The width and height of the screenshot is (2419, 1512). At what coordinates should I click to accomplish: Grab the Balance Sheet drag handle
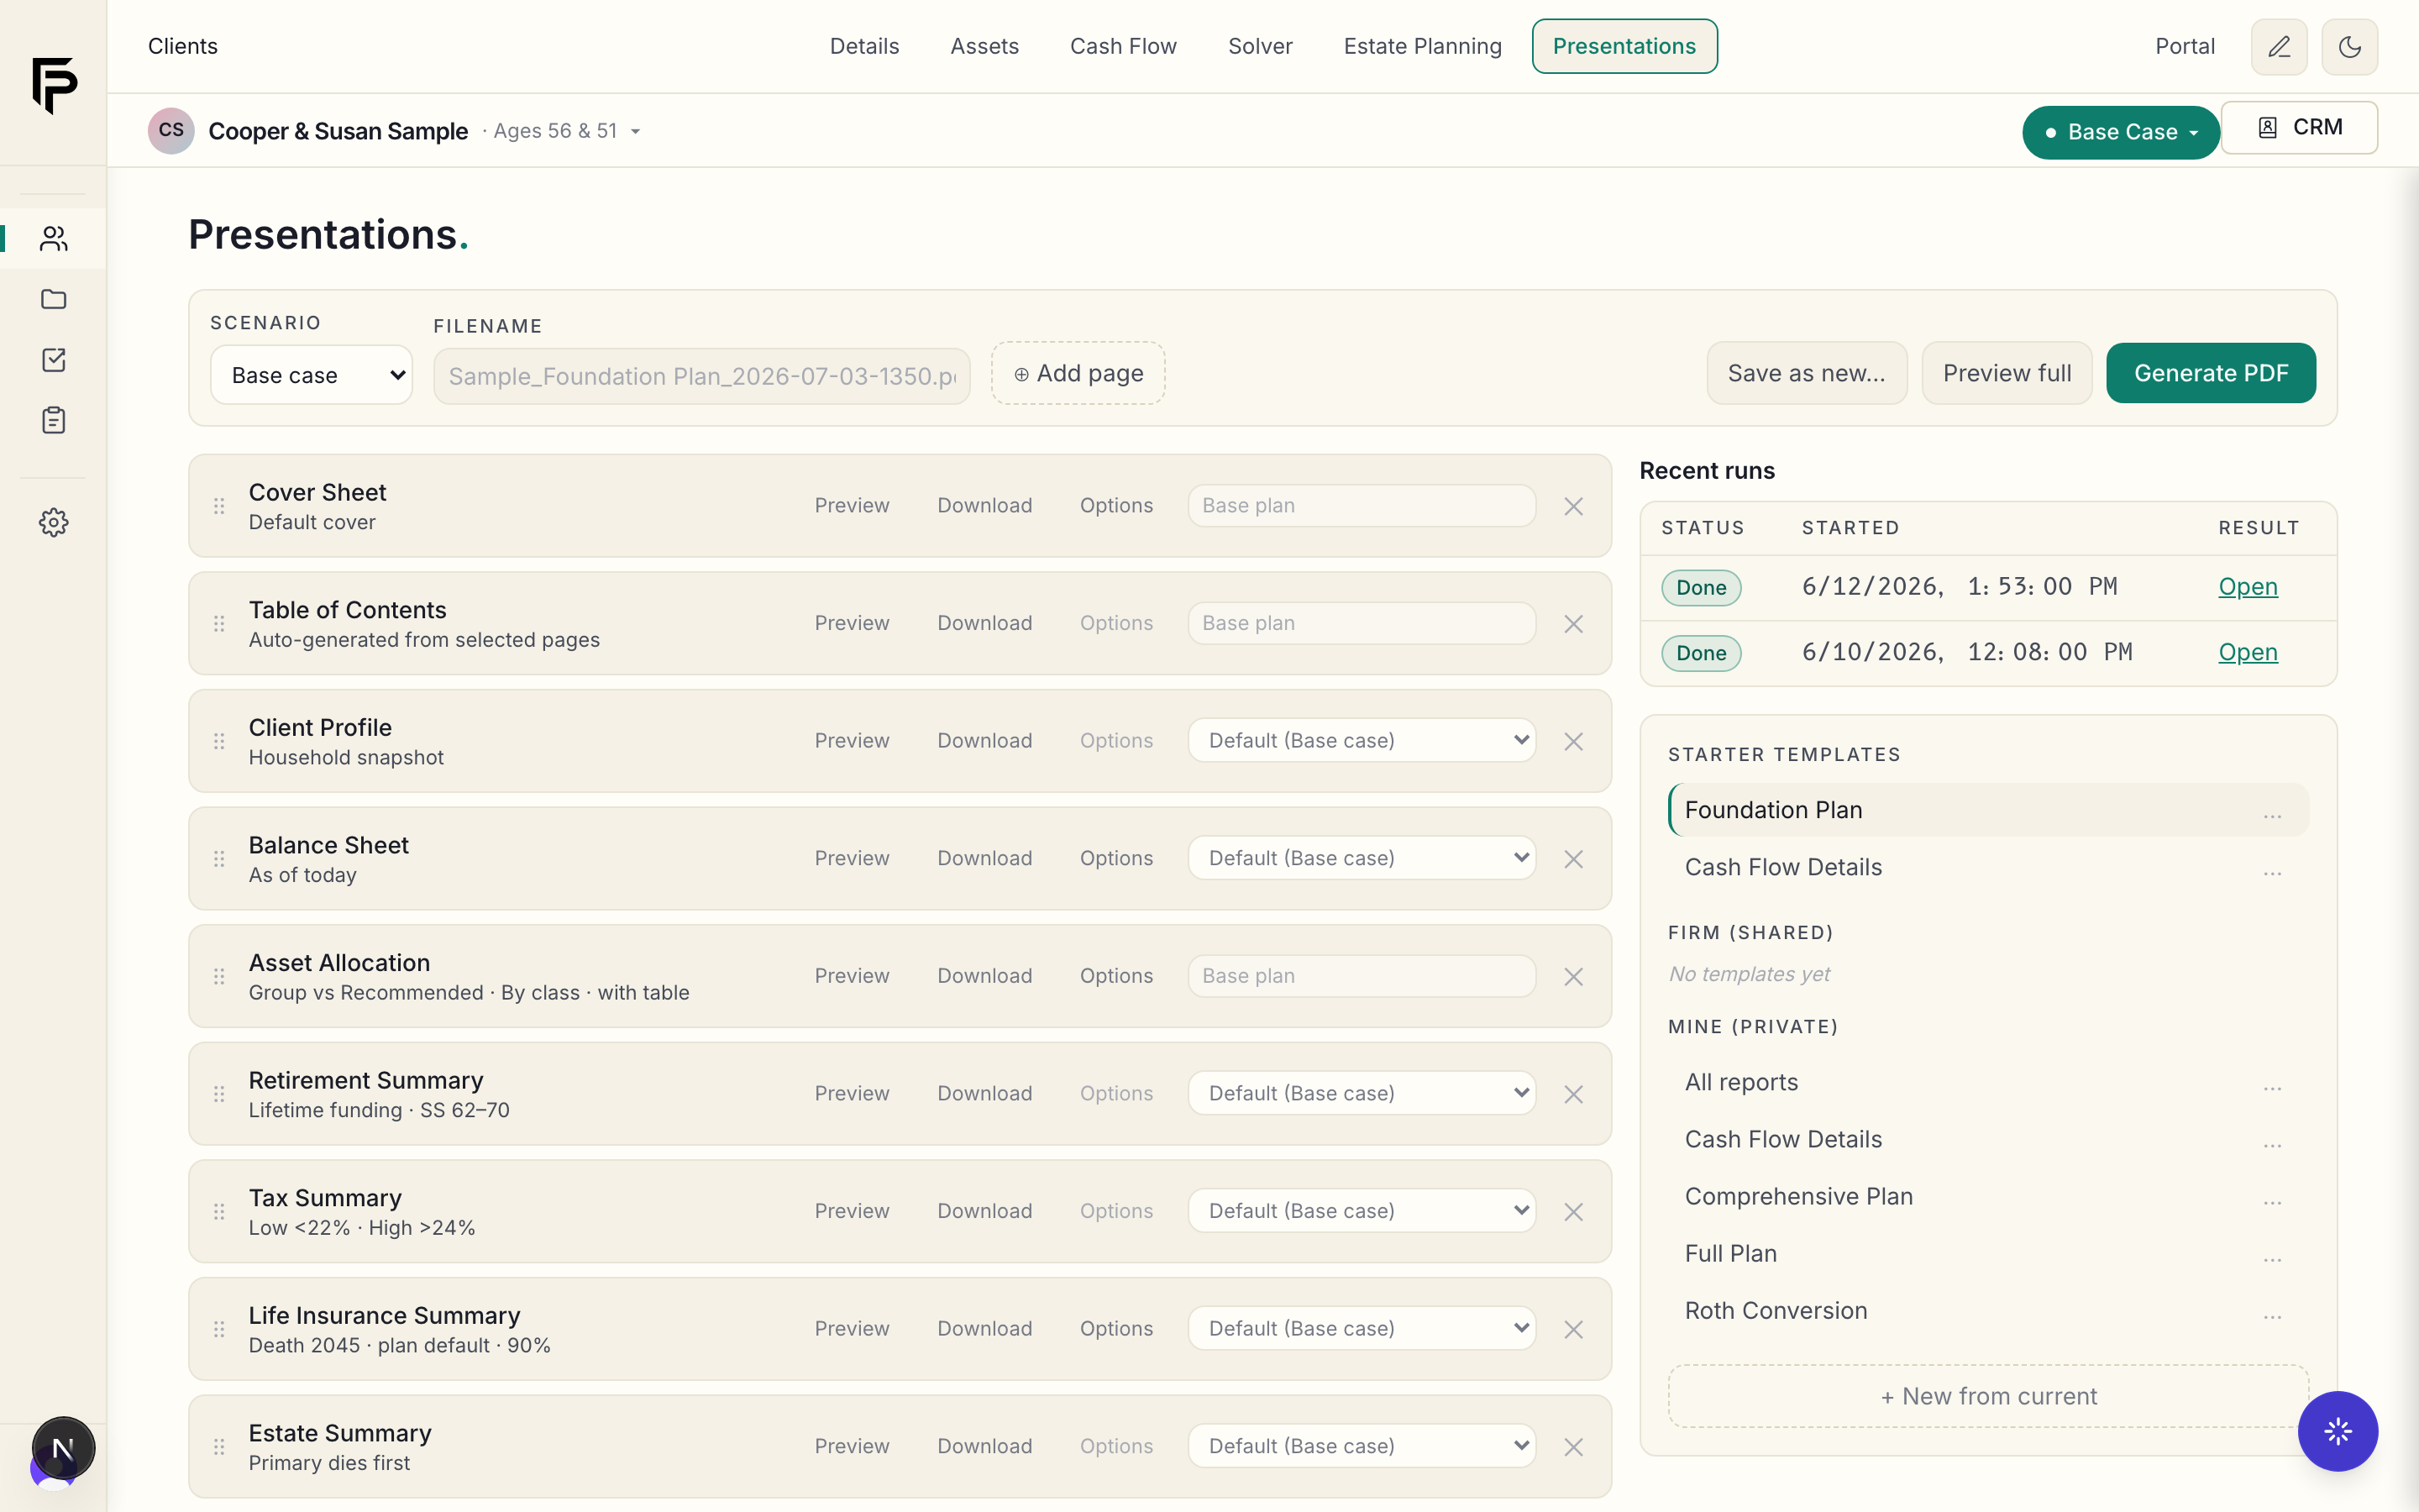[x=219, y=859]
